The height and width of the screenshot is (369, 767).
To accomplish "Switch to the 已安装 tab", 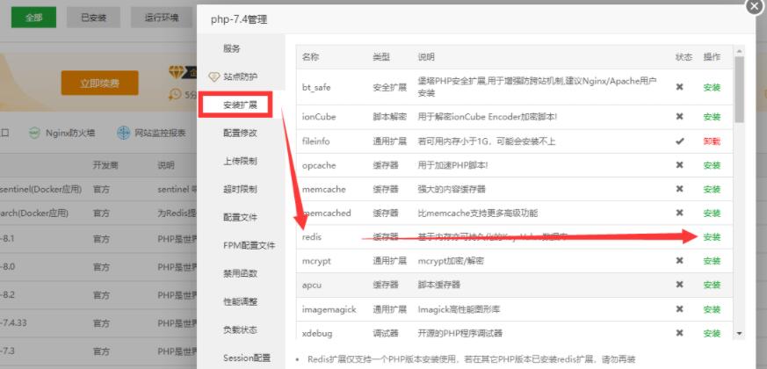I will tap(95, 18).
